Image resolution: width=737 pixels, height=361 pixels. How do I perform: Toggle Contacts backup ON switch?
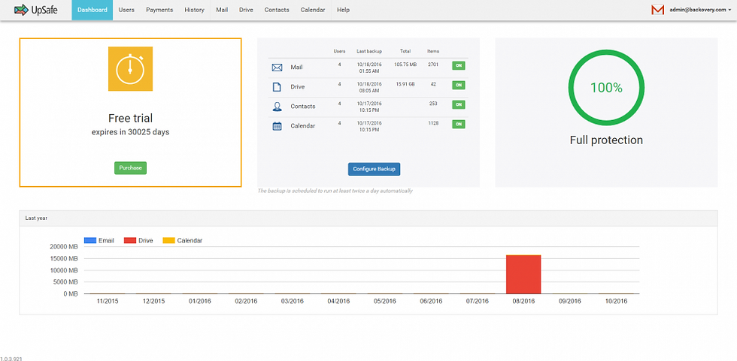coord(458,104)
